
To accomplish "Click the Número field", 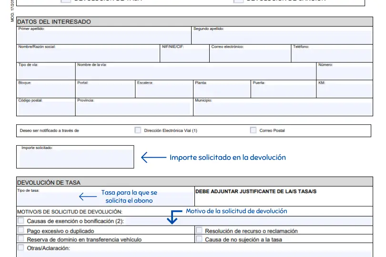I will click(x=345, y=73).
